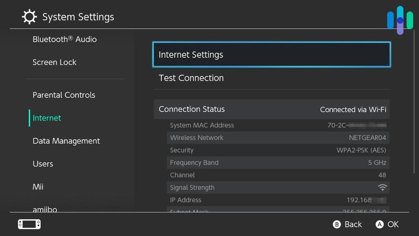Click the System Settings title text
Viewport: 419px width, 236px height.
(78, 17)
